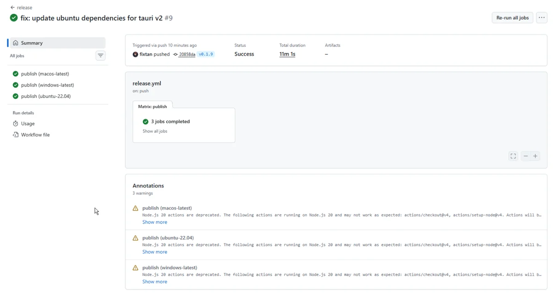Open publish (windows-latest) job in sidebar
This screenshot has width=553, height=304.
pos(47,85)
